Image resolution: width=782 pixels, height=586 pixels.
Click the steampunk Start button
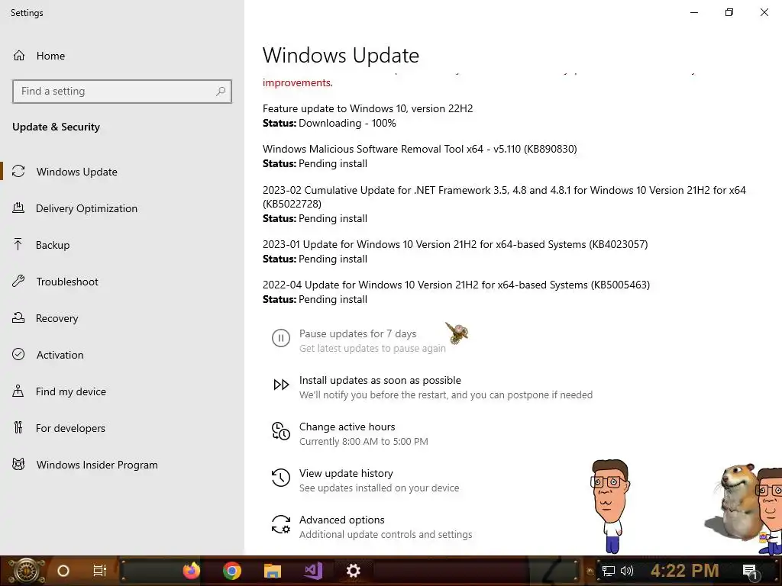pyautogui.click(x=26, y=571)
